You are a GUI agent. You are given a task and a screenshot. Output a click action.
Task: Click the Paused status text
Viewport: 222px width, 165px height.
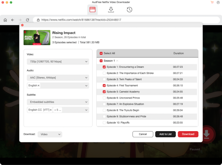coord(195,149)
